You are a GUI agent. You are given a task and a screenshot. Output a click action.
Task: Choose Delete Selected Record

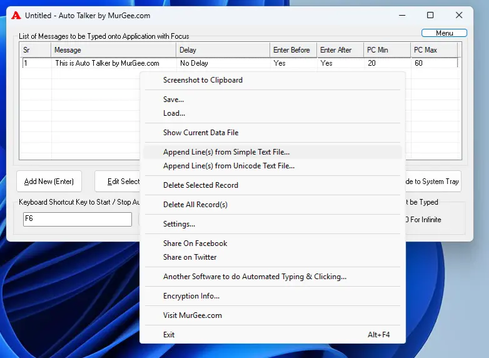(273, 185)
